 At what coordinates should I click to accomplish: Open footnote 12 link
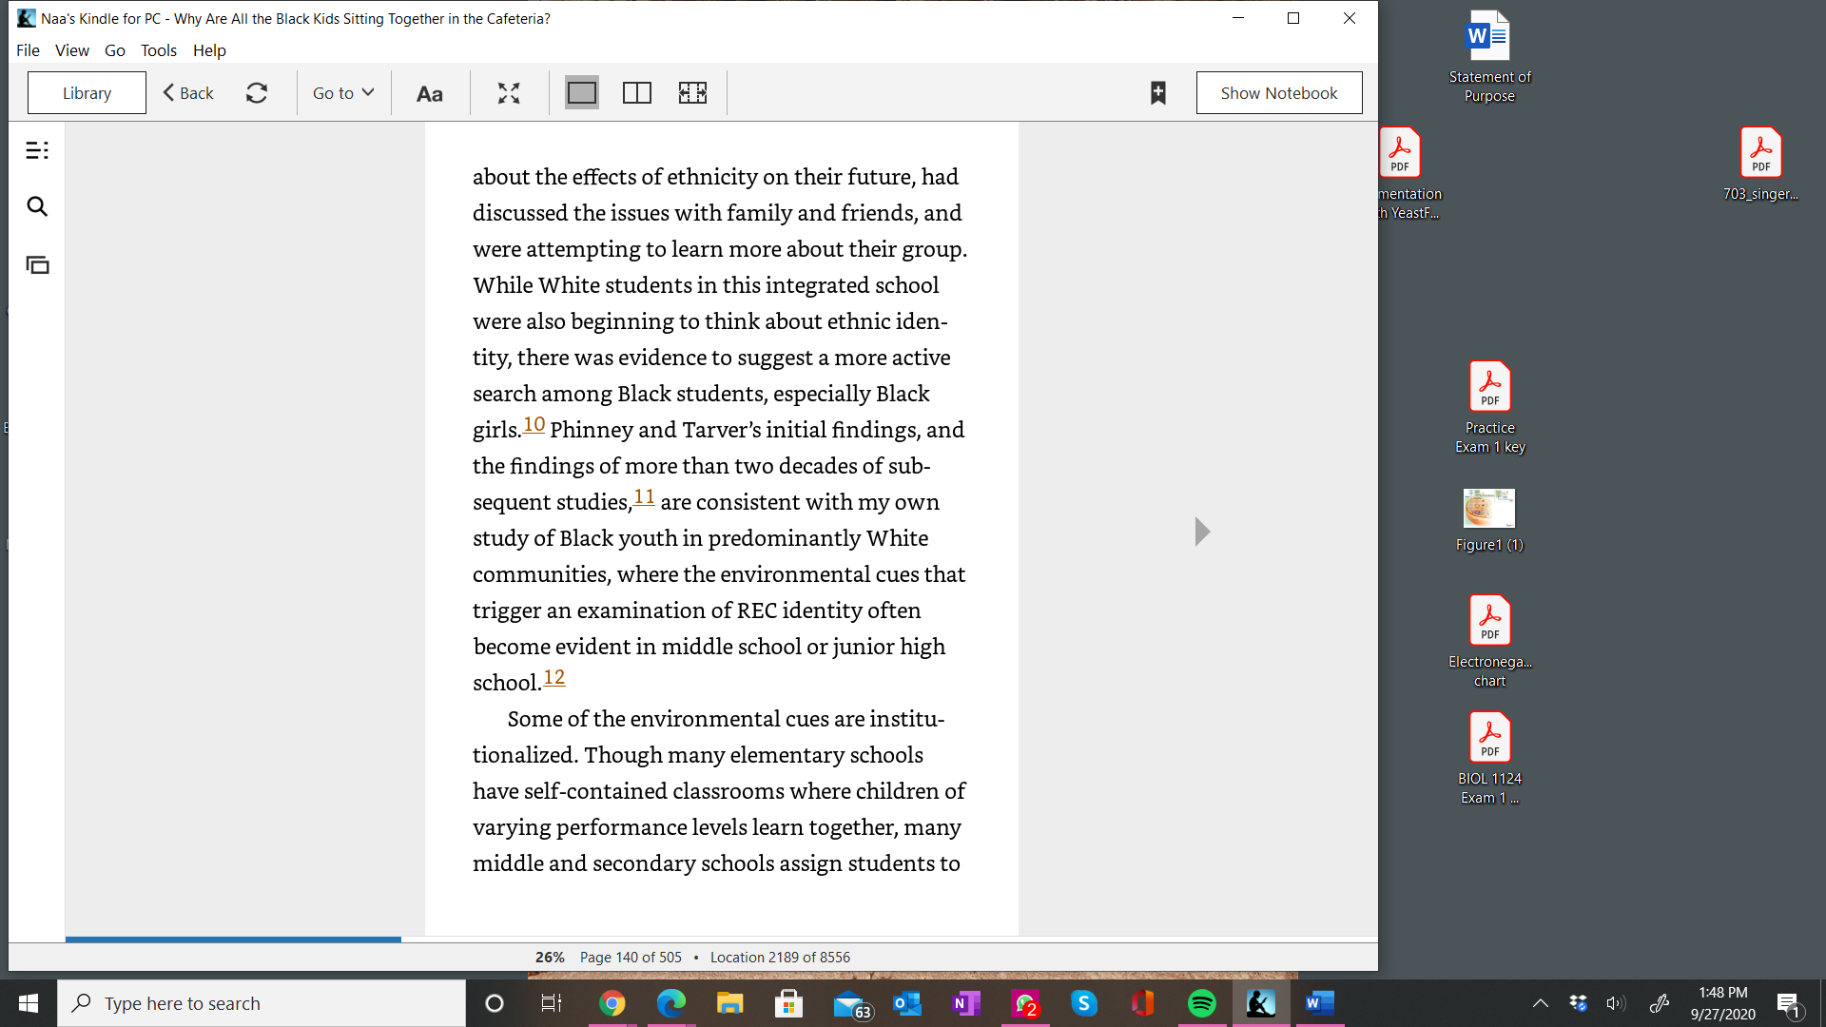pos(554,677)
